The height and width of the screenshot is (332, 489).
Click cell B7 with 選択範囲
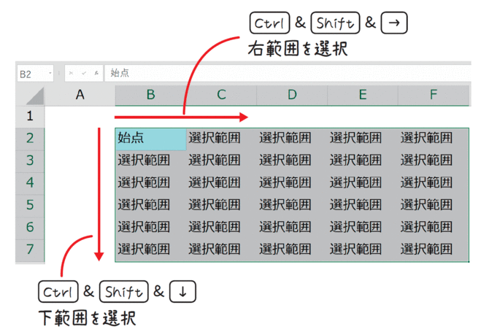pyautogui.click(x=150, y=250)
